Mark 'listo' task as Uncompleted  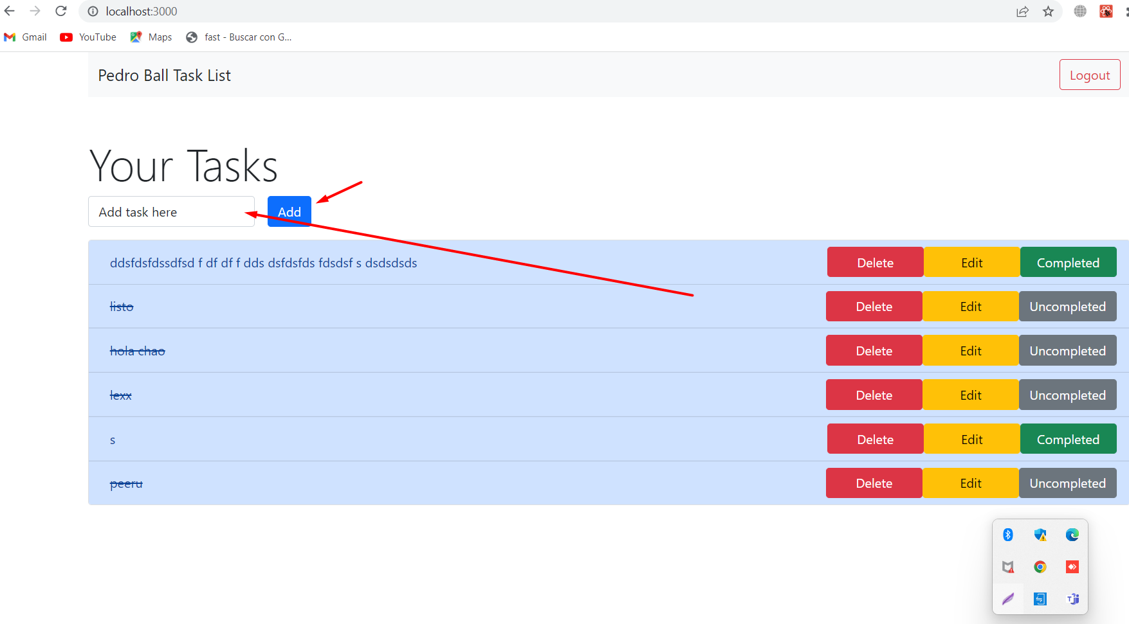point(1068,306)
